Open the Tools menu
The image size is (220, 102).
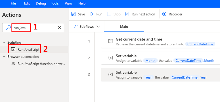(x=55, y=3)
